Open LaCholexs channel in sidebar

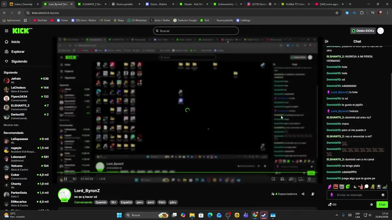[x=26, y=90]
